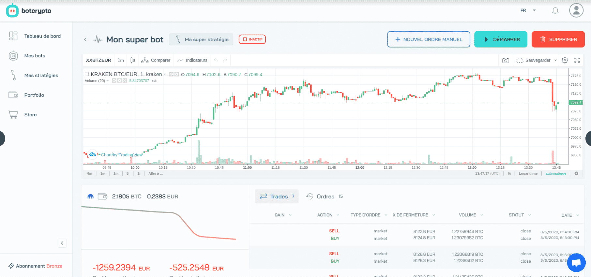Sort by the ACTION column
The width and height of the screenshot is (591, 277).
[328, 215]
